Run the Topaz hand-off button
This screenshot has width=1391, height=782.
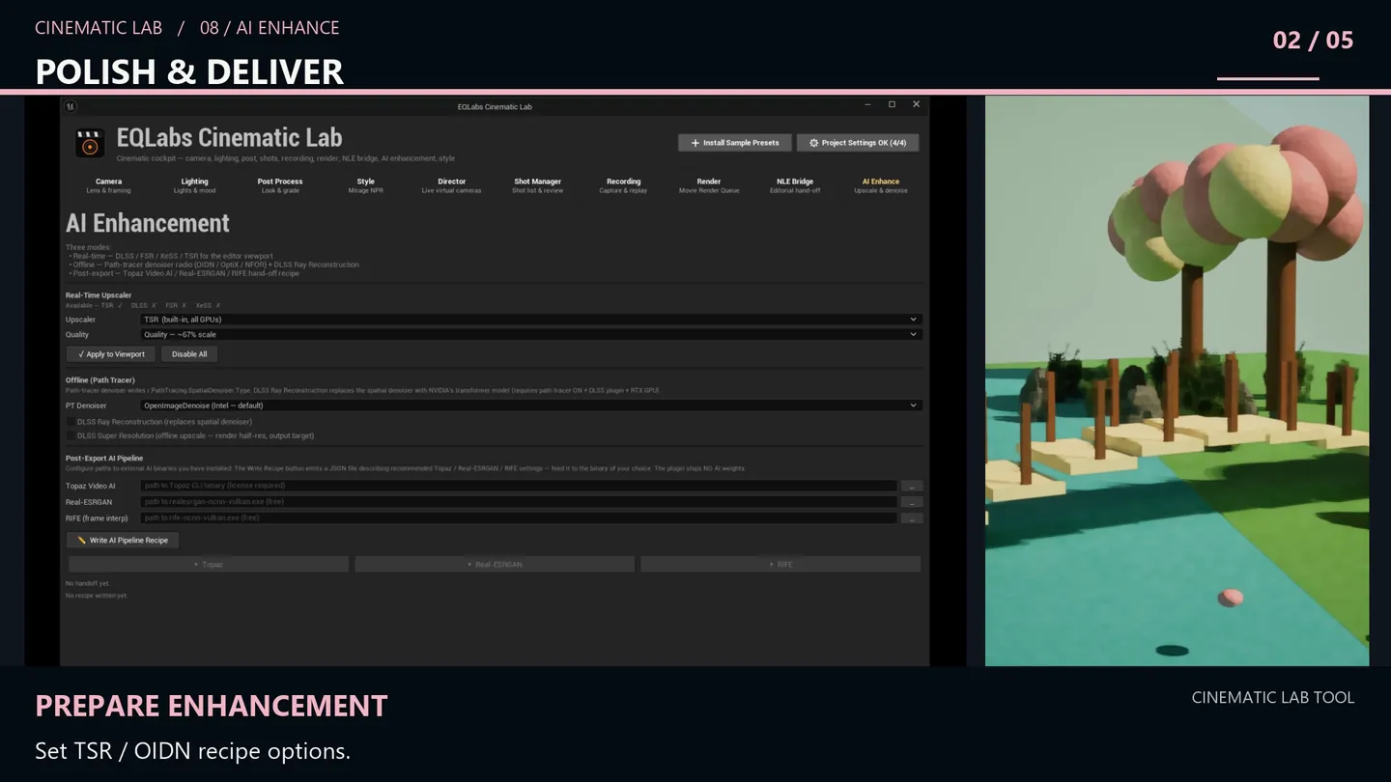(x=209, y=565)
